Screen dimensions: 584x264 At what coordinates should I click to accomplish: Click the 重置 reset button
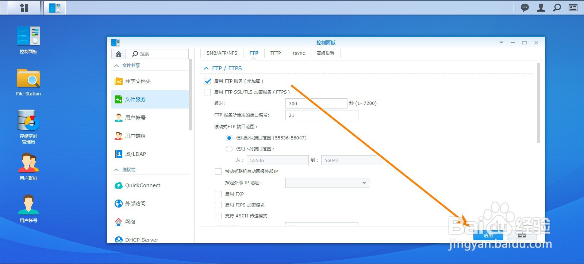pyautogui.click(x=522, y=235)
